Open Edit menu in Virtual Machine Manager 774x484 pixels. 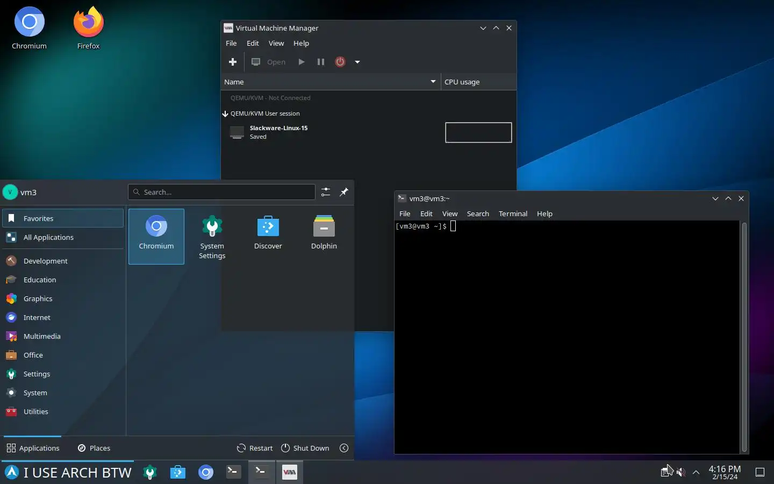point(253,43)
